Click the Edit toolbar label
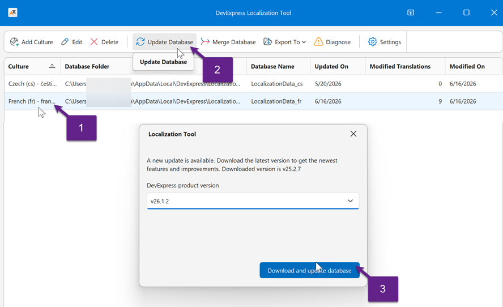The height and width of the screenshot is (307, 503). click(x=77, y=42)
